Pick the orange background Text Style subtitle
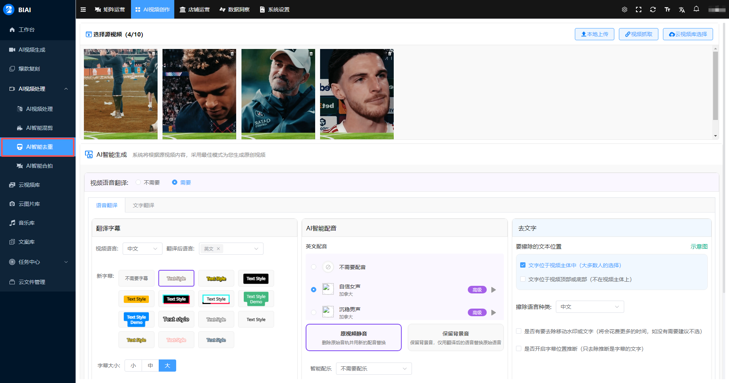This screenshot has height=383, width=729. [136, 299]
